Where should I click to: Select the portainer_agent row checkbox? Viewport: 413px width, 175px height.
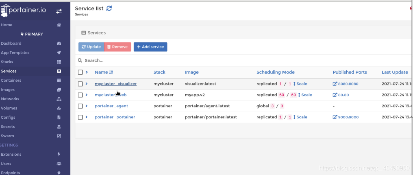[80, 106]
